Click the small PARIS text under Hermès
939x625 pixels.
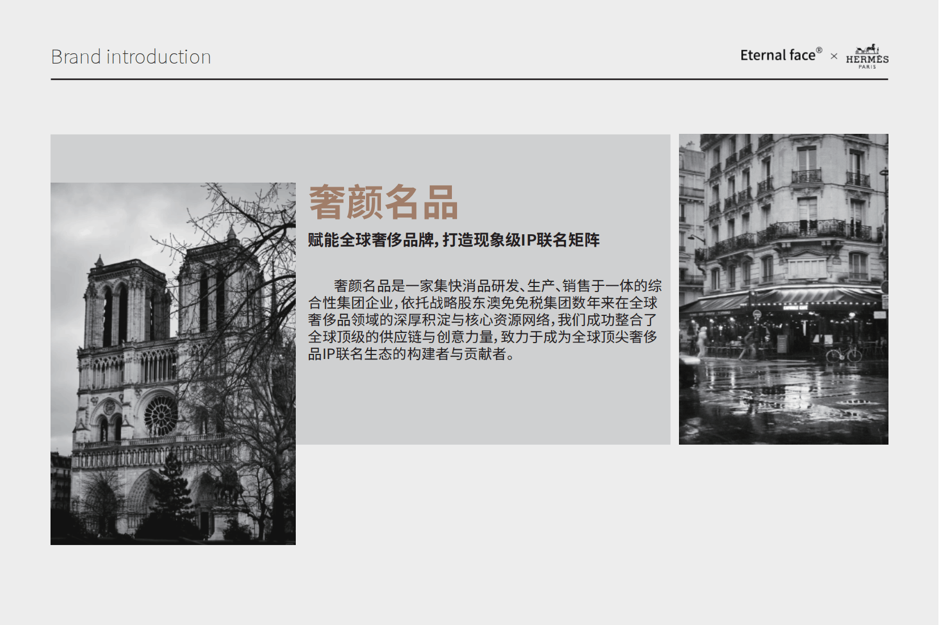[867, 67]
